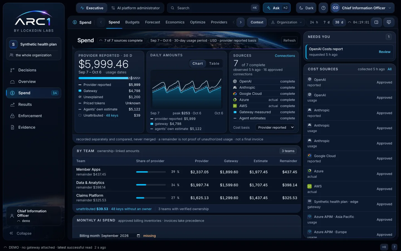Click the Search field
The image size is (401, 251).
[214, 8]
